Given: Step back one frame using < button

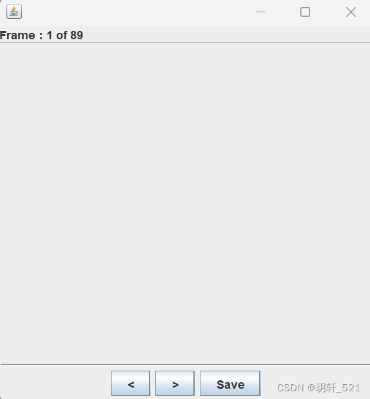Looking at the screenshot, I should pos(130,383).
